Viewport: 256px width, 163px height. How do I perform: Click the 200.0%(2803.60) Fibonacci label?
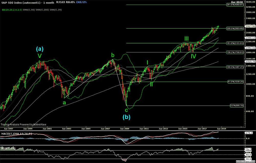[234, 28]
